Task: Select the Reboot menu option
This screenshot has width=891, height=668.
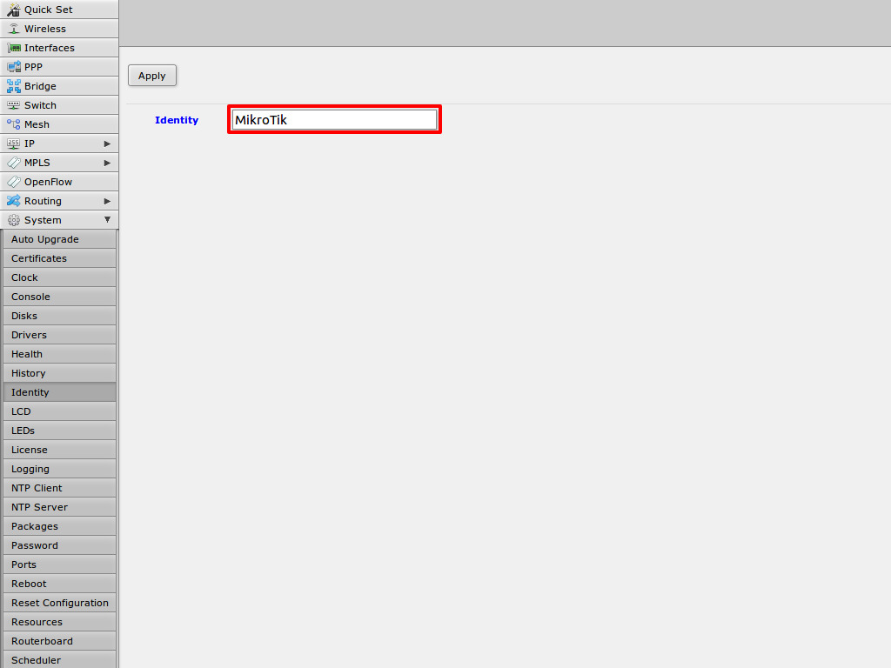Action: click(59, 584)
